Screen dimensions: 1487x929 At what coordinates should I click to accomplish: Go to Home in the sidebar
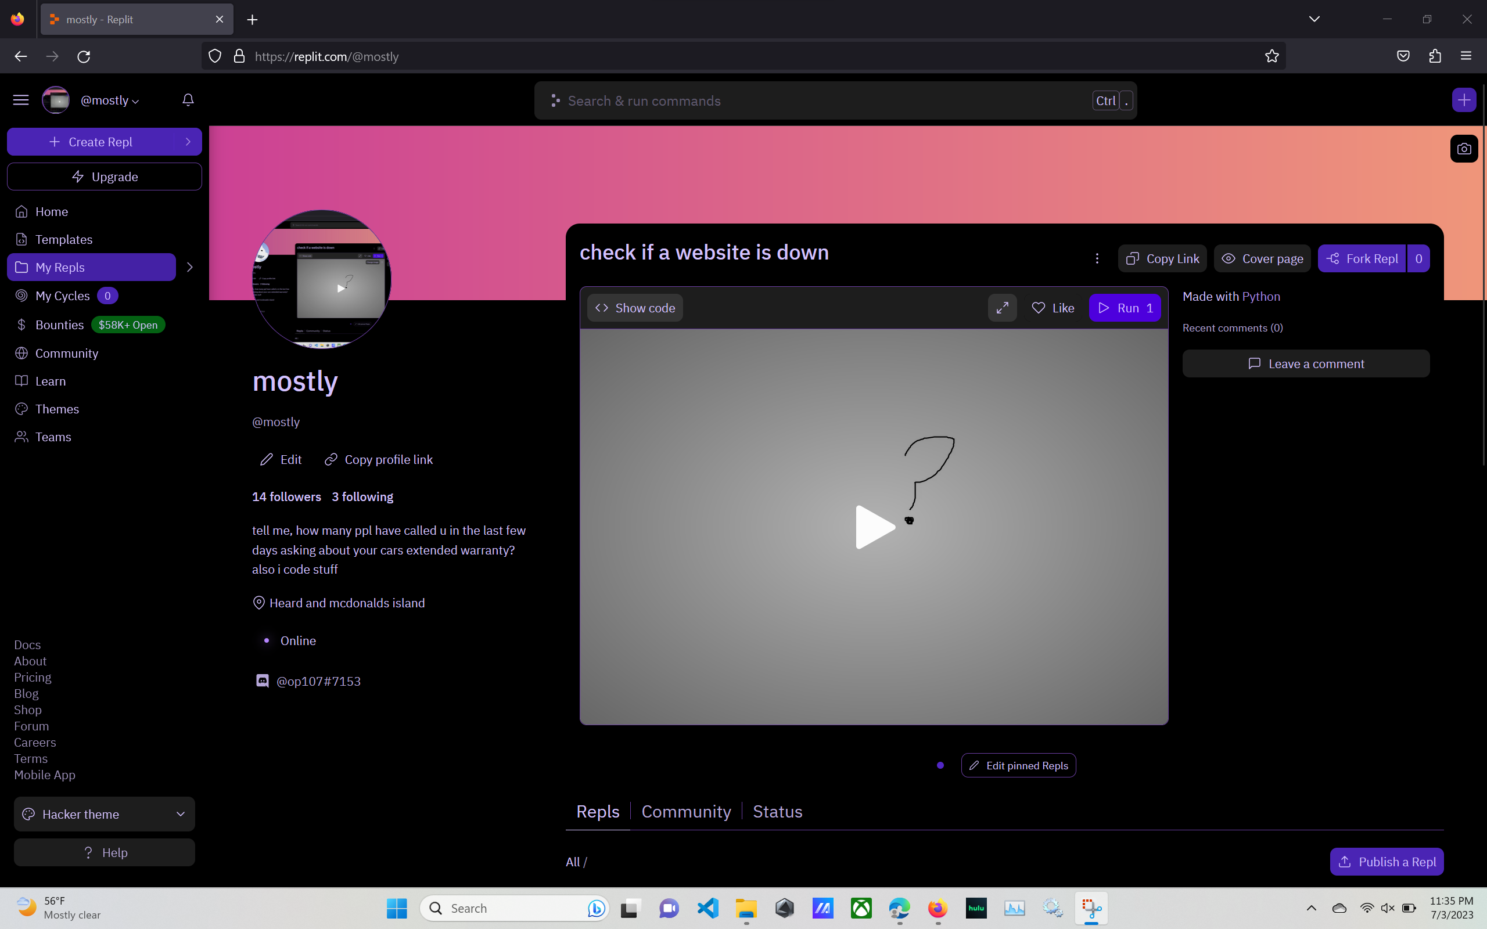92,212
